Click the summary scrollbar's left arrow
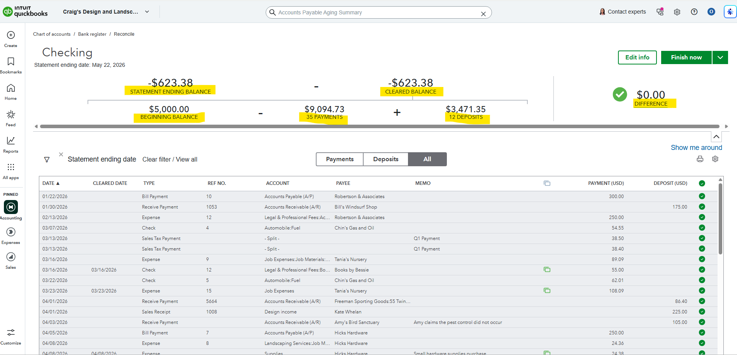 coord(36,126)
